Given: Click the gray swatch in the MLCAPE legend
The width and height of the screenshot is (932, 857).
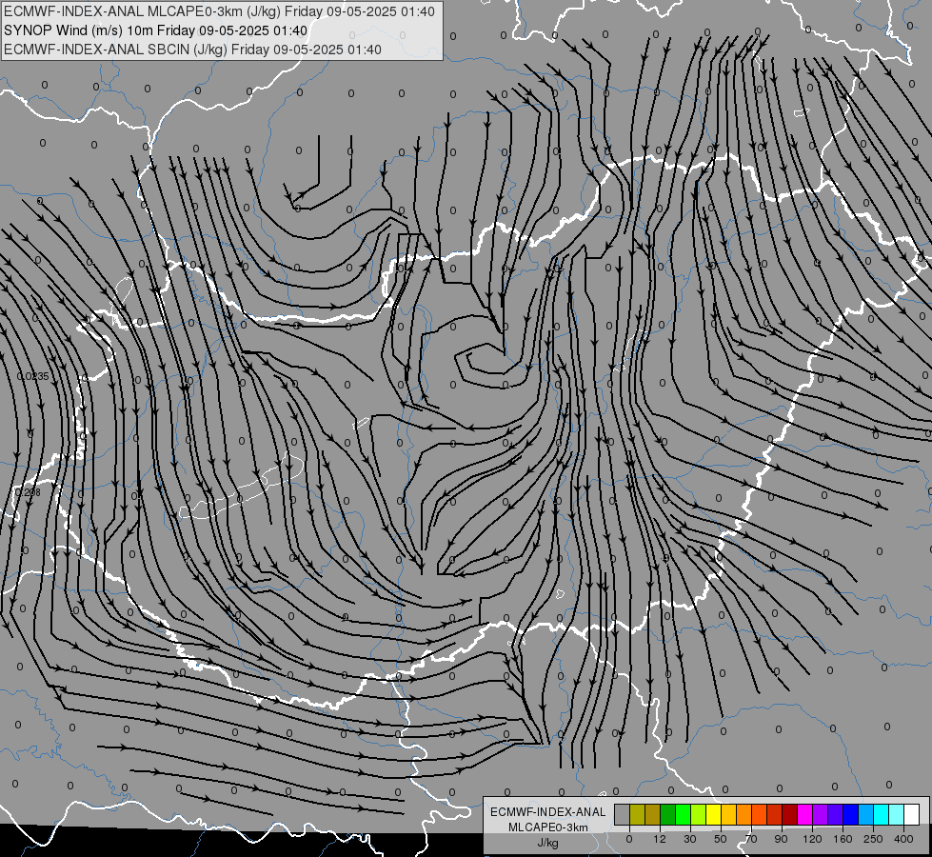Looking at the screenshot, I should click(x=623, y=814).
